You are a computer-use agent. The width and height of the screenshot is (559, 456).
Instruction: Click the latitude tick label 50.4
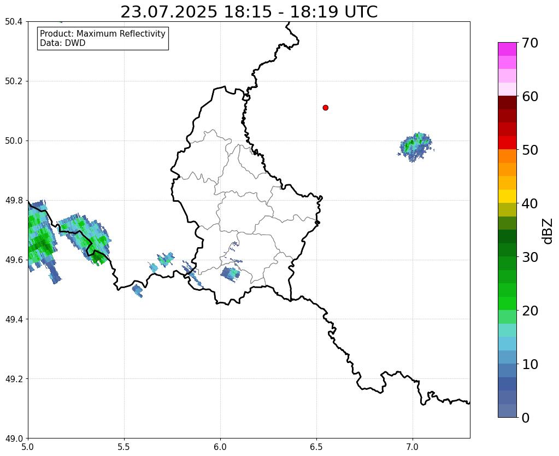[14, 22]
